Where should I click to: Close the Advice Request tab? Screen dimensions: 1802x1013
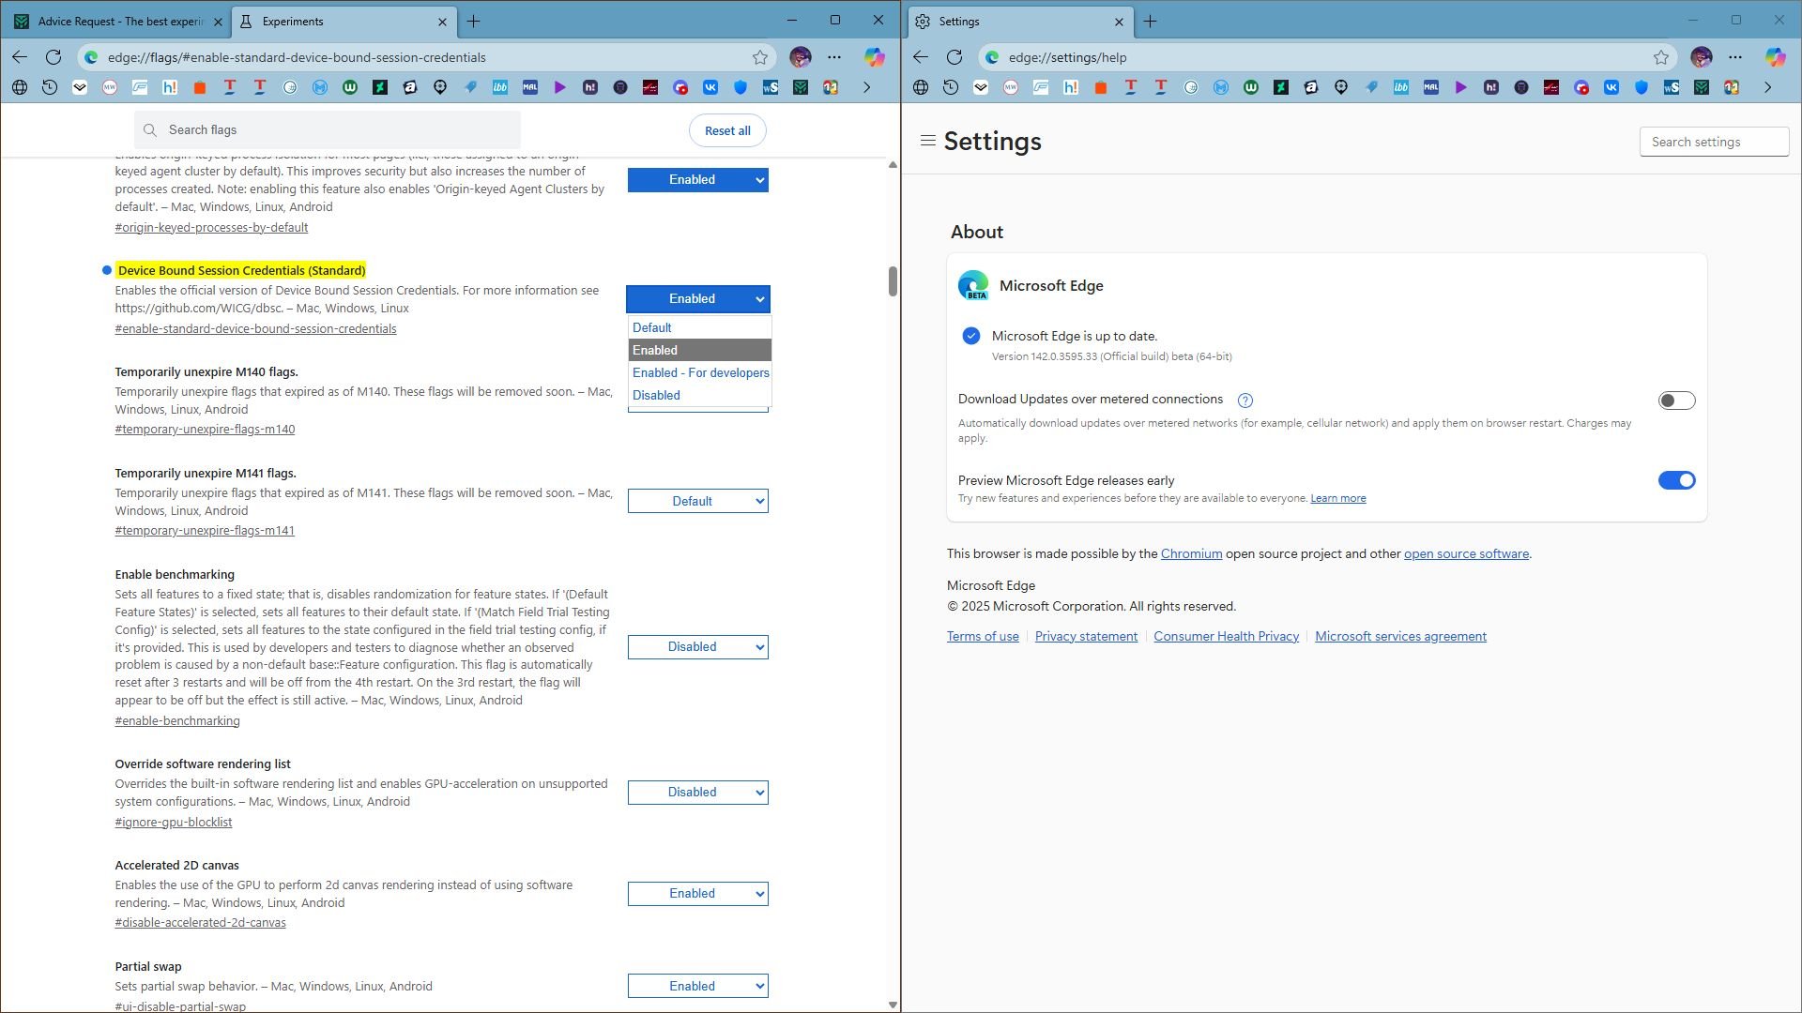coord(218,21)
